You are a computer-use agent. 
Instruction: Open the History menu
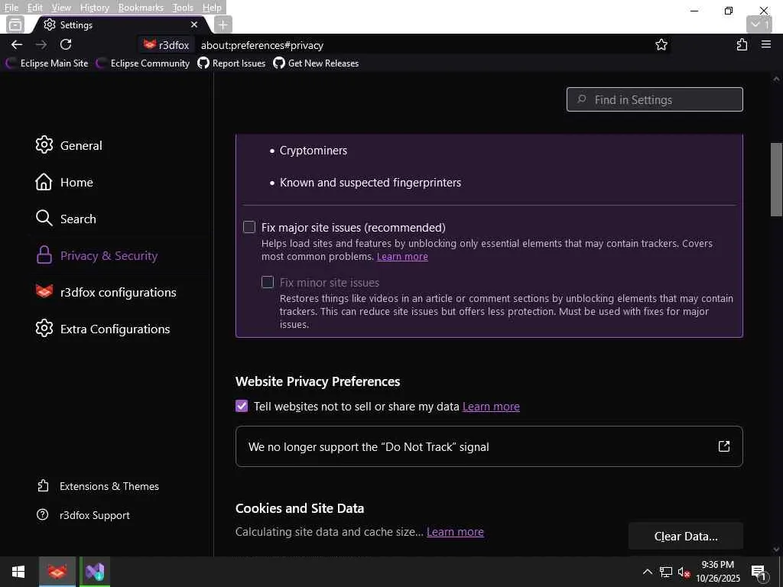94,8
